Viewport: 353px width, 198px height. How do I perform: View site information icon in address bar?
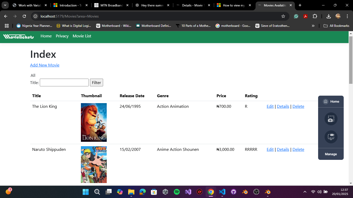pos(36,16)
